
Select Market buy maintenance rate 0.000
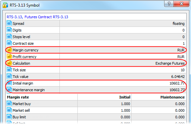click(180, 104)
